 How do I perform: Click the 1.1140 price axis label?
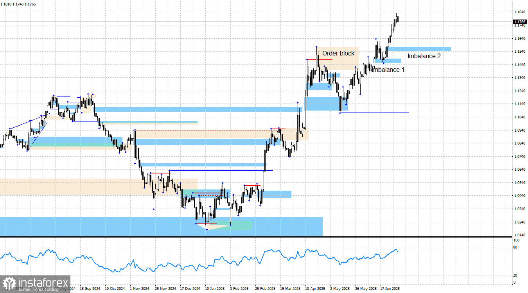click(x=519, y=104)
